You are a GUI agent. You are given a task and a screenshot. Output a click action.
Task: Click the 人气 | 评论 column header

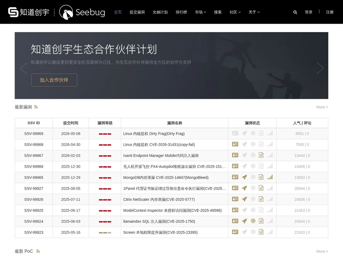coord(302,123)
